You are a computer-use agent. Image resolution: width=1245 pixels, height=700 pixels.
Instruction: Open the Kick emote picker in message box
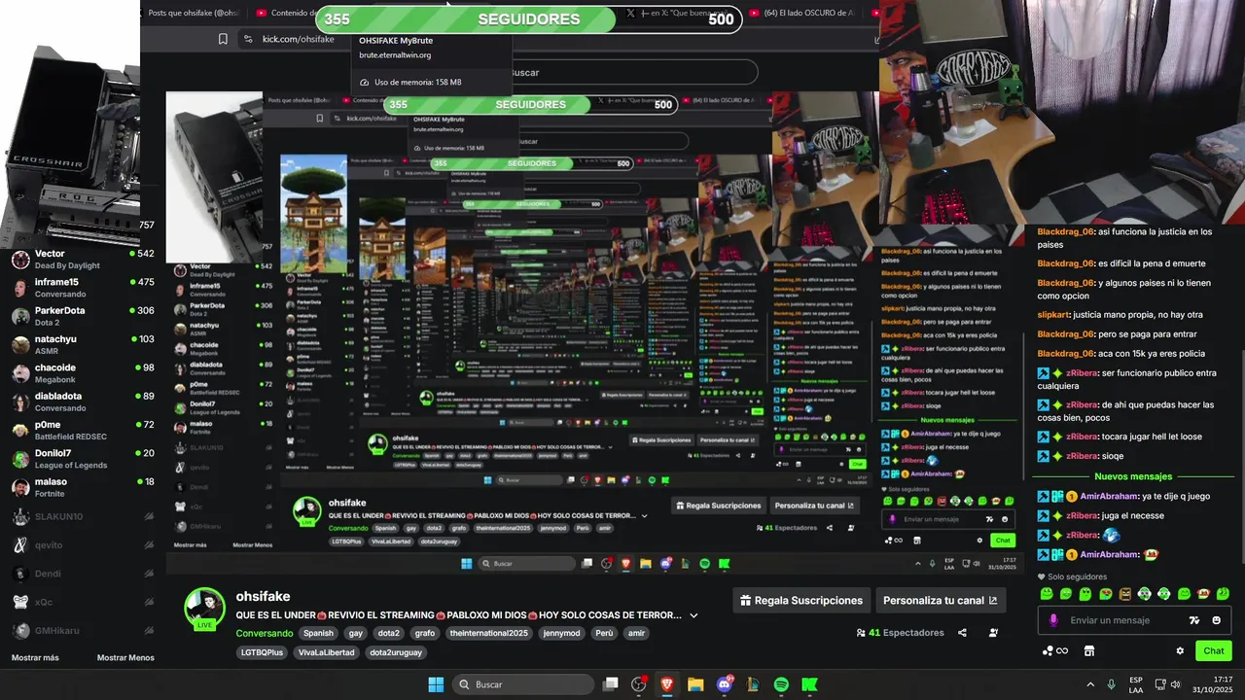[1216, 620]
